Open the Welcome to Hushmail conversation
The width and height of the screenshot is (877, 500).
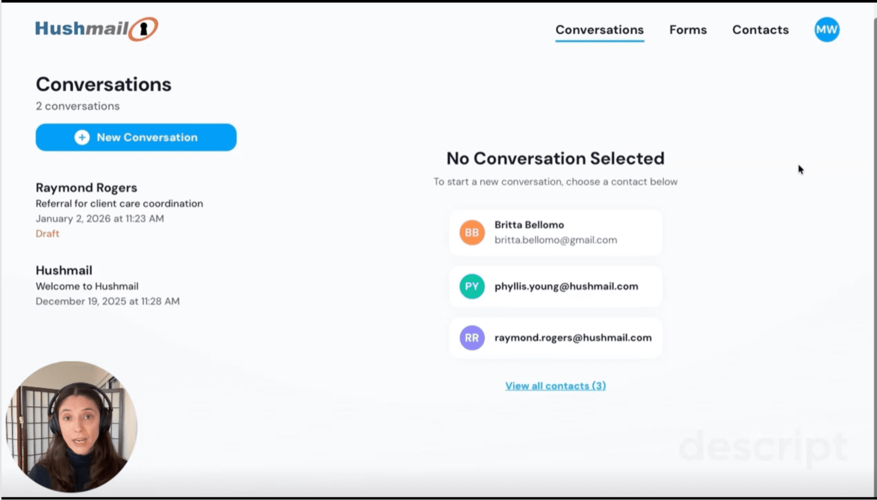point(107,285)
